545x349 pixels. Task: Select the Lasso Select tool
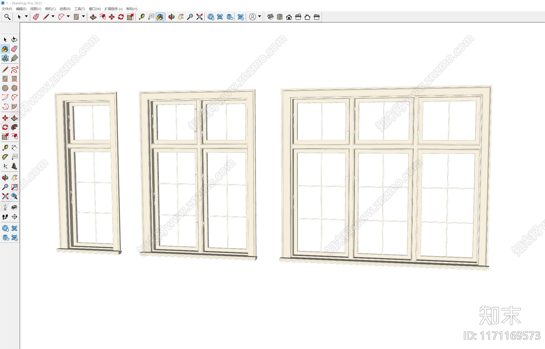click(14, 40)
